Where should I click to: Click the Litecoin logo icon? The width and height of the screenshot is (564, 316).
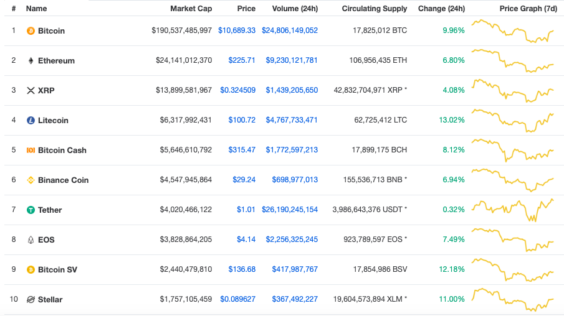tap(31, 120)
